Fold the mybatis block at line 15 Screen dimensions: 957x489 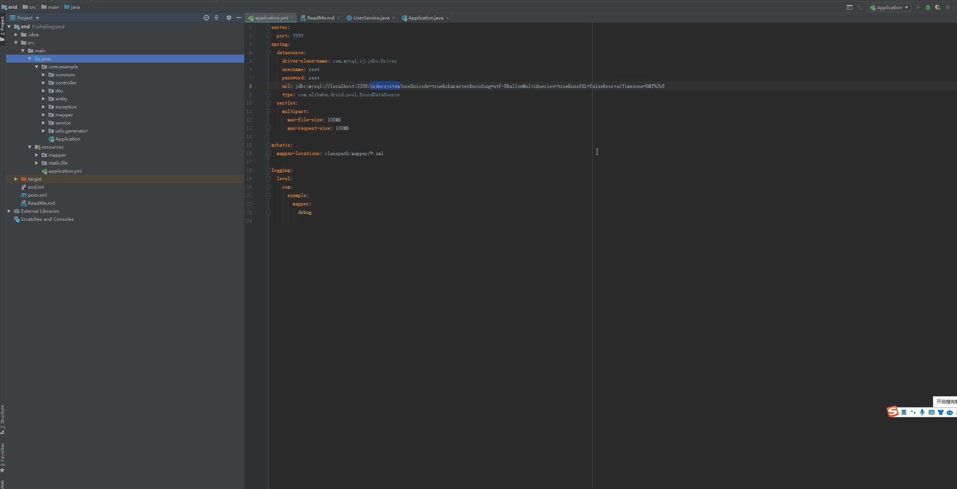pos(268,145)
